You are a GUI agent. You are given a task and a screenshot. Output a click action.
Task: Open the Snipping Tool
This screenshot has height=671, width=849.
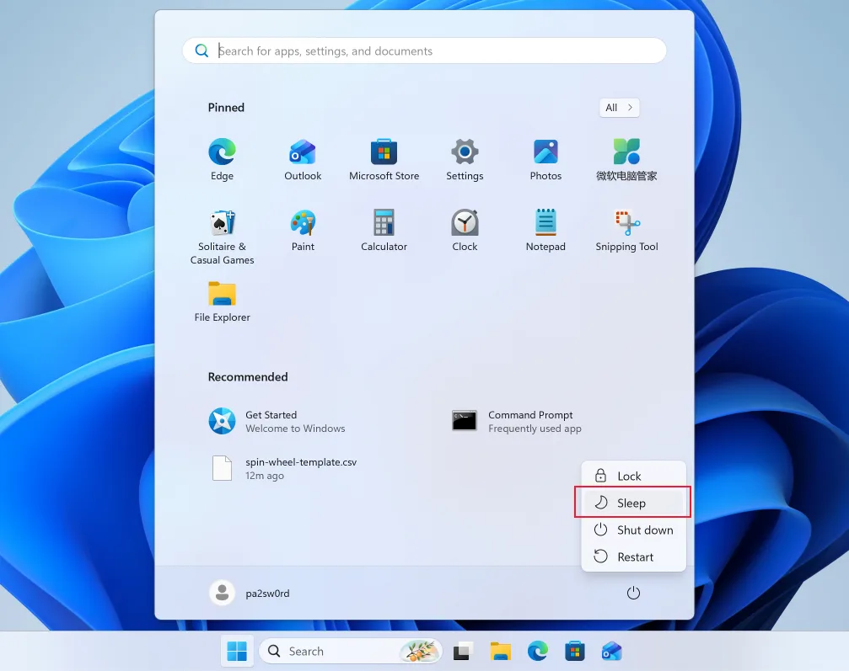click(626, 227)
